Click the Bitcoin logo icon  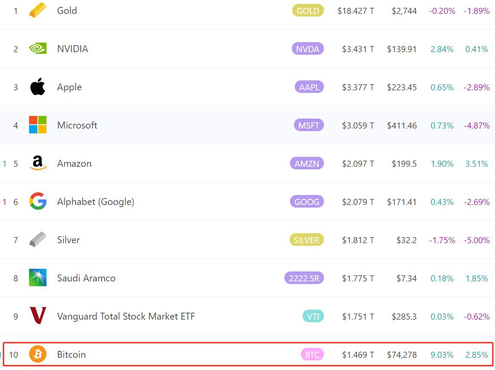38,354
